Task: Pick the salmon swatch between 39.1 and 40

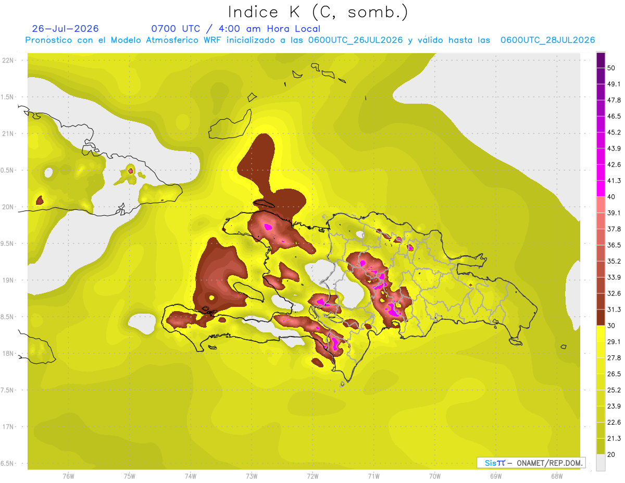Action: 601,205
